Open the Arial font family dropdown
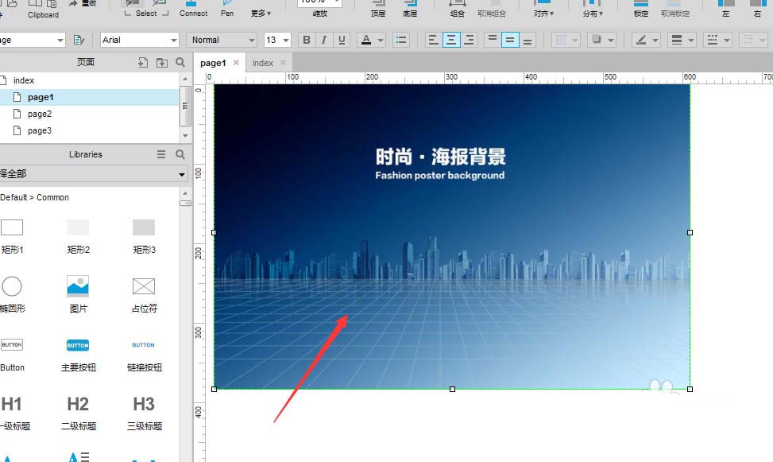 140,40
